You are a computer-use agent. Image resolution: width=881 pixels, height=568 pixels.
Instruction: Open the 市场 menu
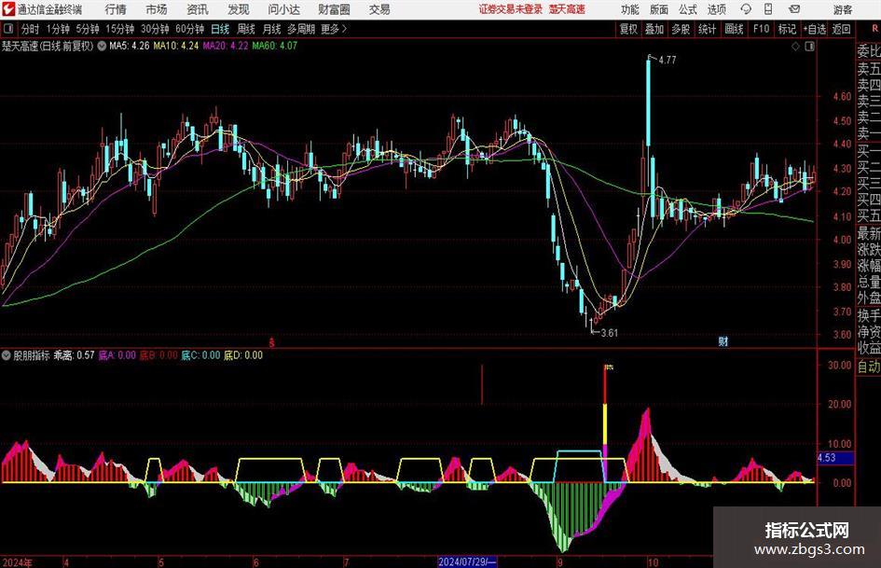[157, 9]
